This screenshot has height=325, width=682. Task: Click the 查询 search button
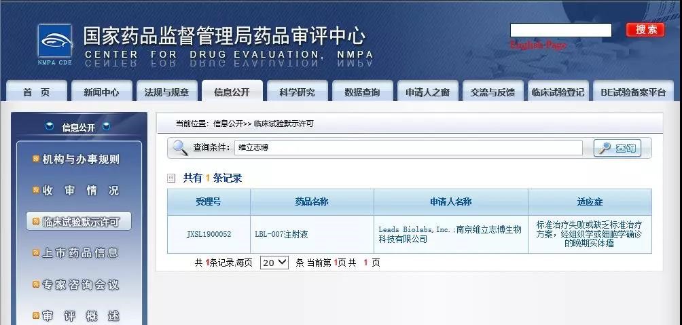pos(617,148)
